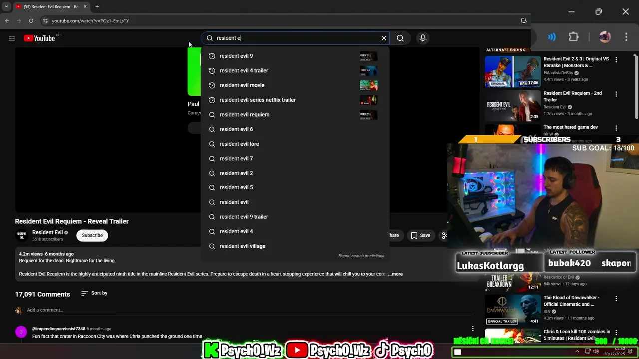Open the browser extensions puzzle icon
The width and height of the screenshot is (639, 359).
pyautogui.click(x=574, y=37)
